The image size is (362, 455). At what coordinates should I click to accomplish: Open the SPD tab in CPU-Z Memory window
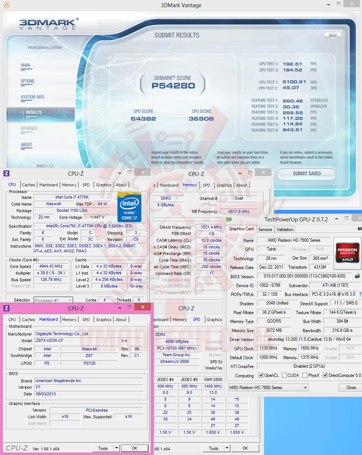(207, 185)
